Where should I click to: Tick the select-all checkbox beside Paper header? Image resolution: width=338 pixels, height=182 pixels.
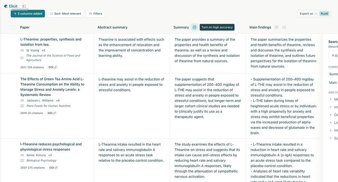click(13, 27)
